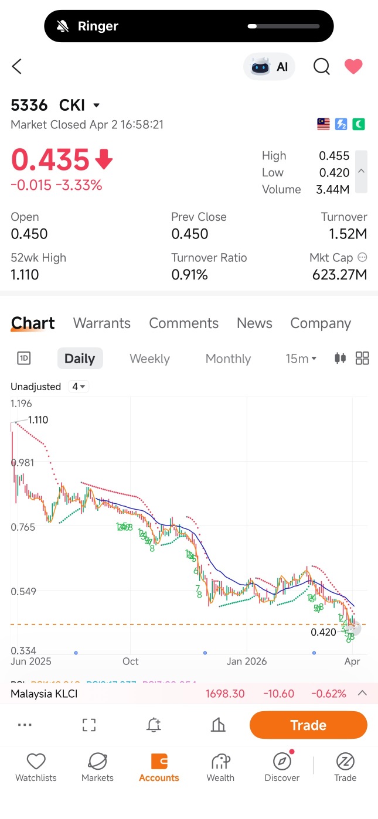Viewport: 378px width, 819px height.
Task: Expand the Malaysia KLCI index bar
Action: [x=189, y=694]
